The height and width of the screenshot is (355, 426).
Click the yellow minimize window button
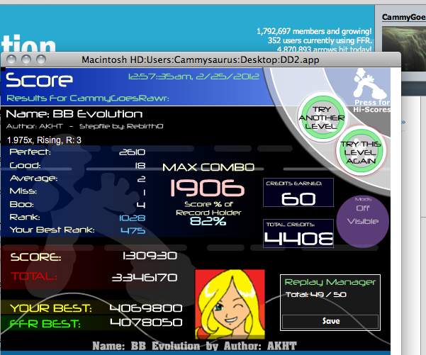click(26, 60)
